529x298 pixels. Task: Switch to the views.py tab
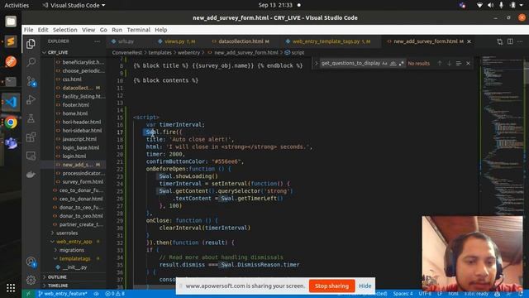pyautogui.click(x=177, y=41)
